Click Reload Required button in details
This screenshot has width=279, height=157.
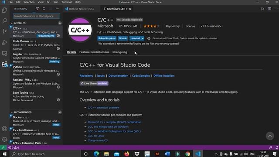tap(107, 38)
